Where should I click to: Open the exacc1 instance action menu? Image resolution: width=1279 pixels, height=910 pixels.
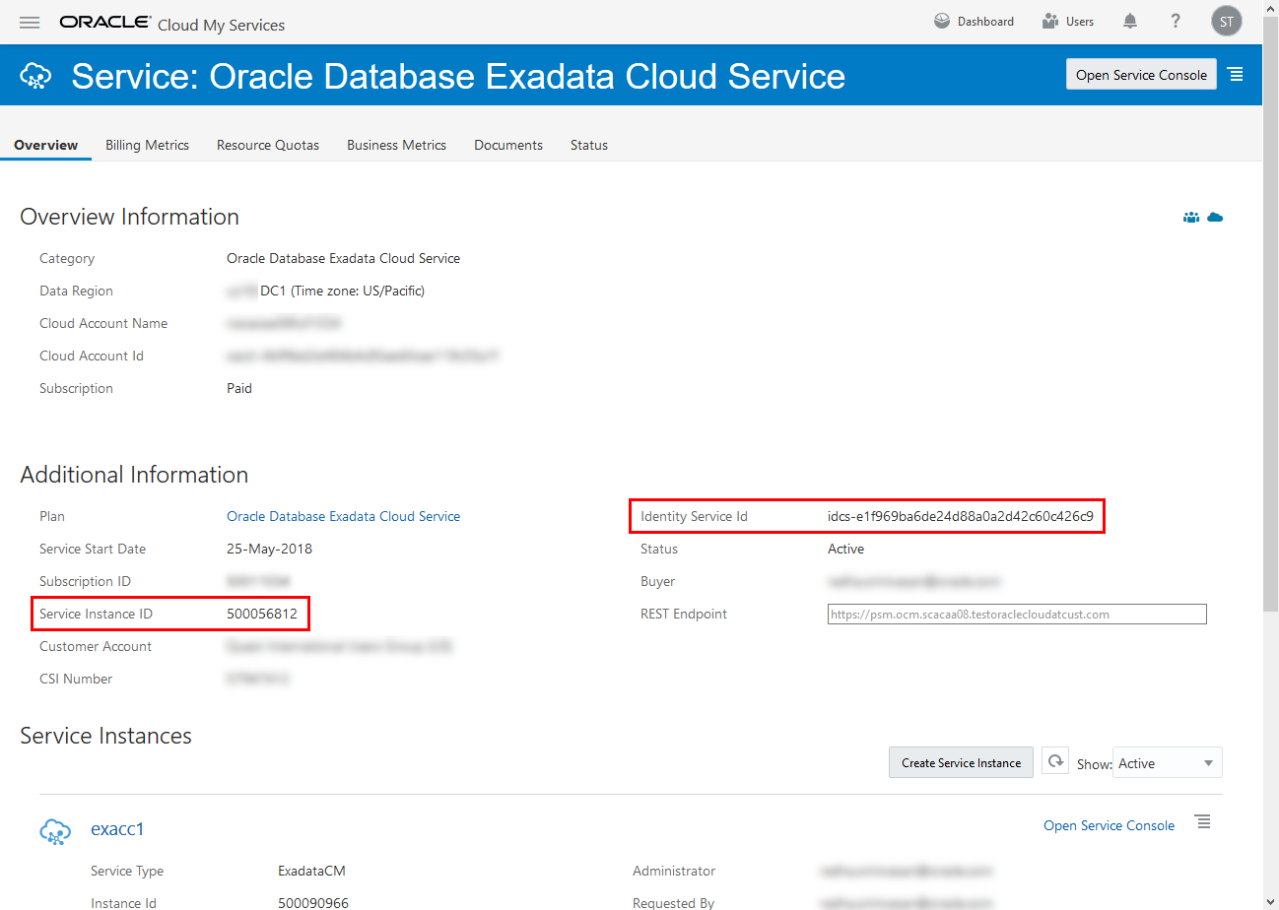point(1202,821)
